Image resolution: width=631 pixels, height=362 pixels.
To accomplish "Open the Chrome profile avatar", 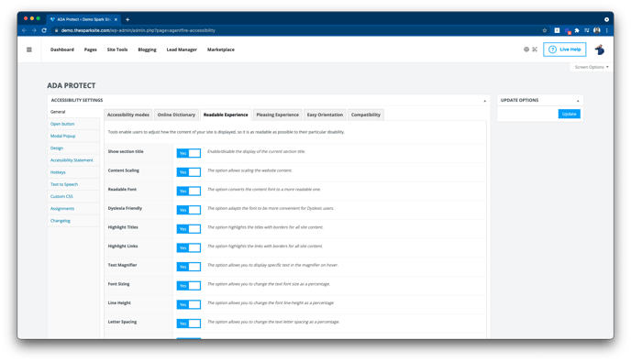I will (597, 30).
